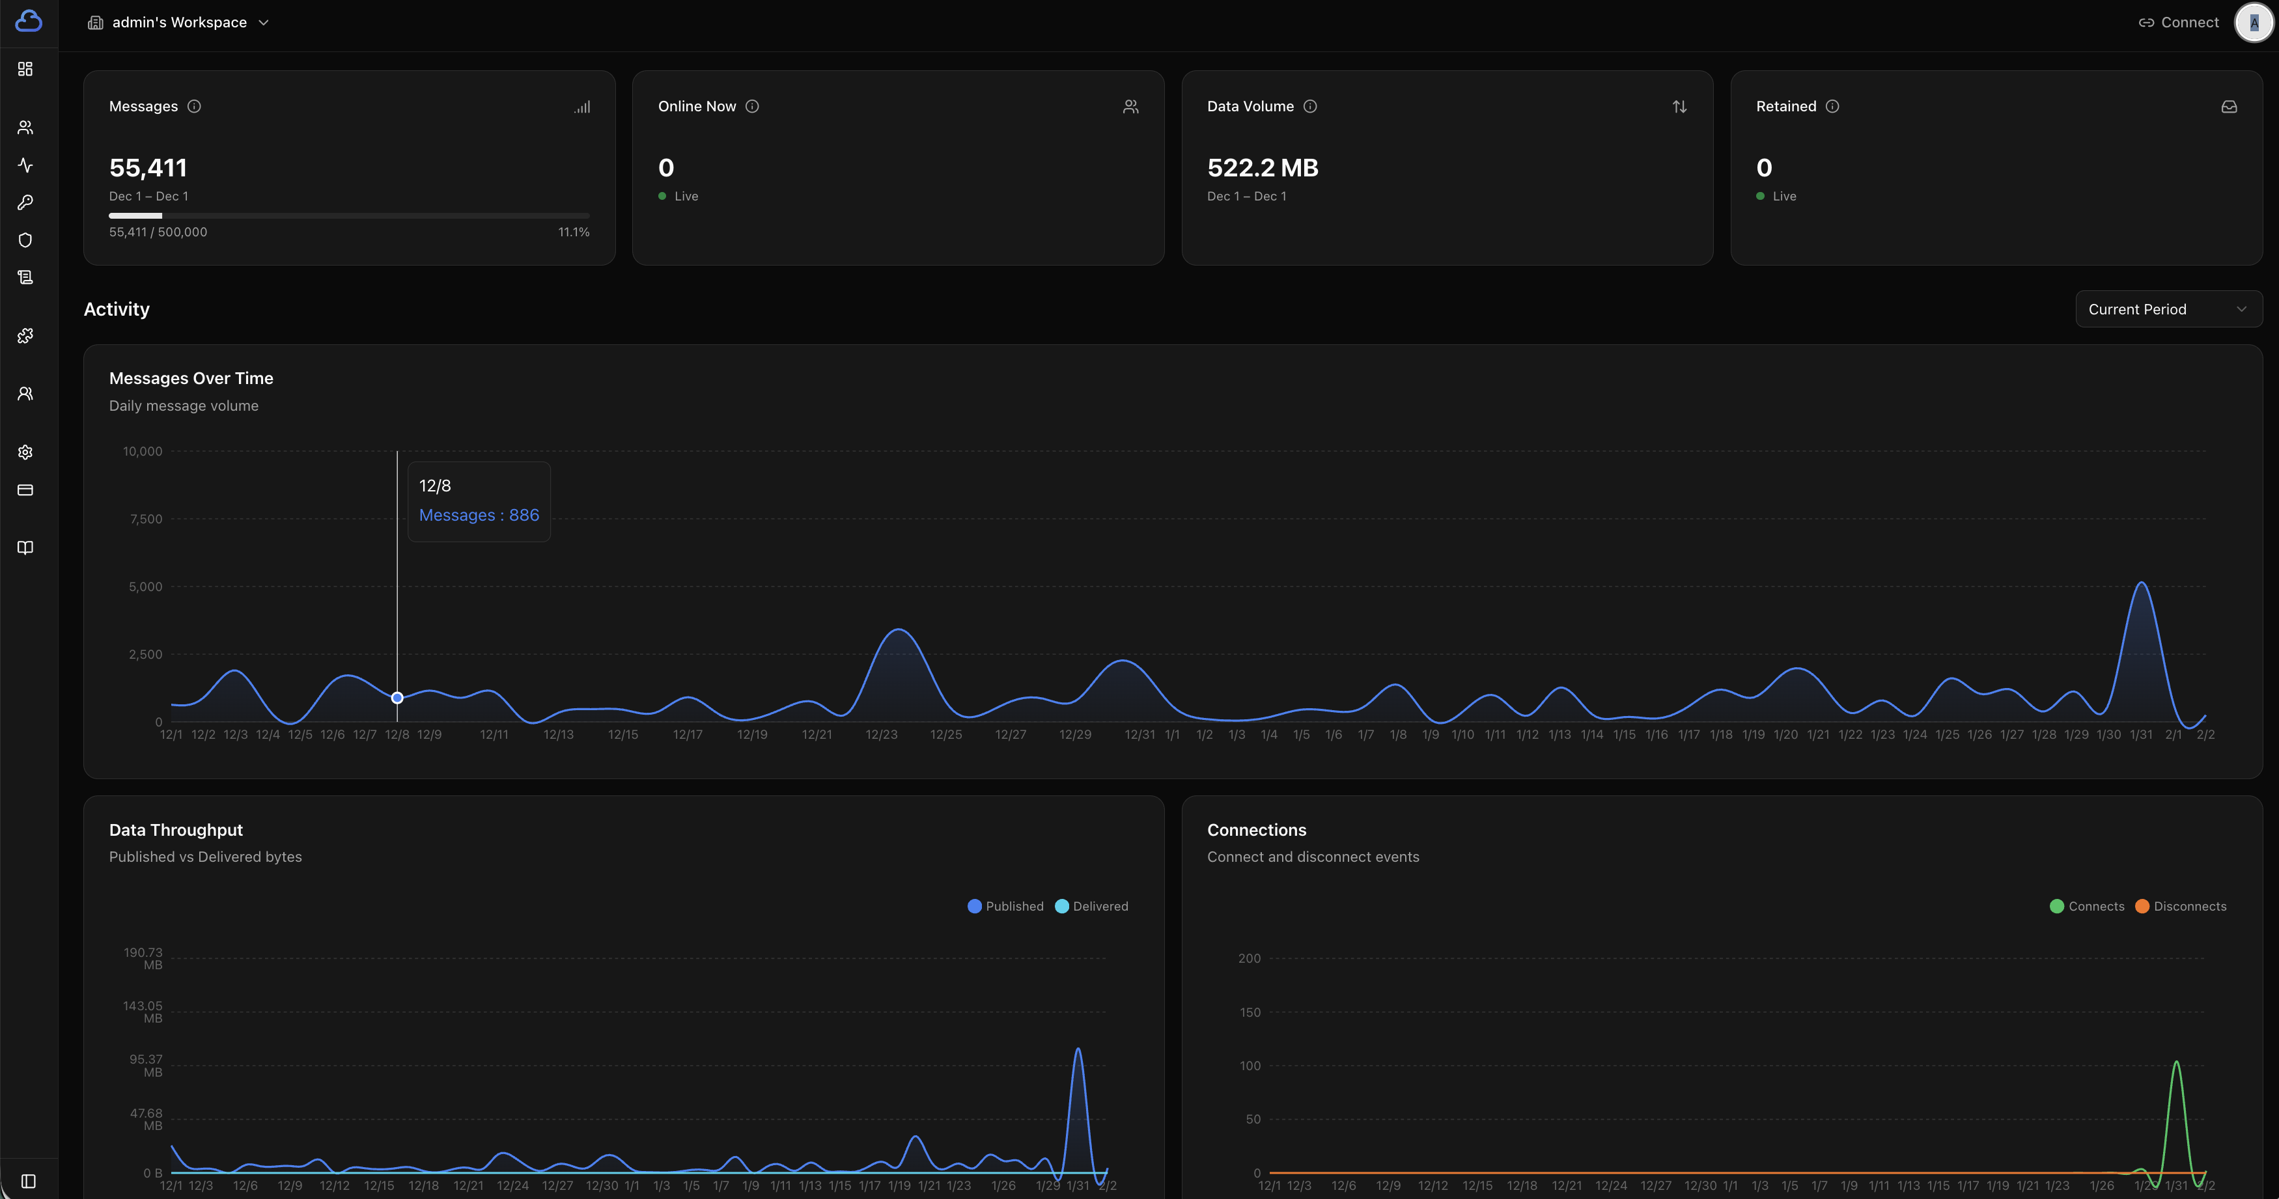
Task: Open the Current Period dropdown
Action: point(2168,309)
